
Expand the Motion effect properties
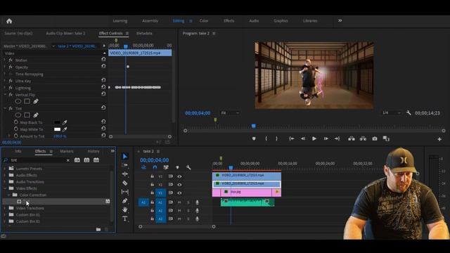5,60
